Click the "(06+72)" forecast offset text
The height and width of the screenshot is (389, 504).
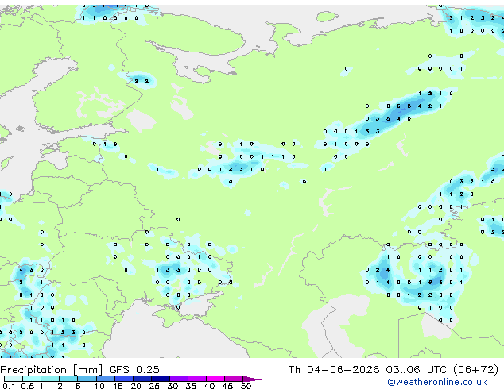475,370
